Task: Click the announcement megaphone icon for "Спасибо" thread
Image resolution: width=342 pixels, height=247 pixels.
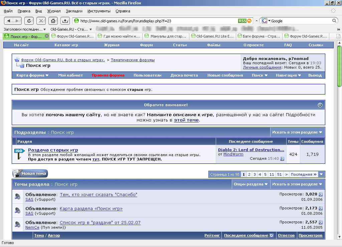Action: click(x=18, y=196)
